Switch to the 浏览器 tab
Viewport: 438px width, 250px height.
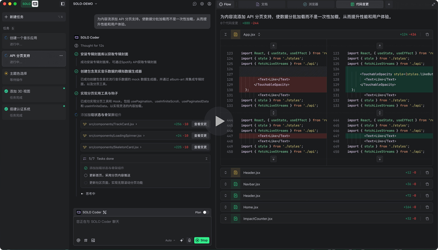tap(310, 4)
